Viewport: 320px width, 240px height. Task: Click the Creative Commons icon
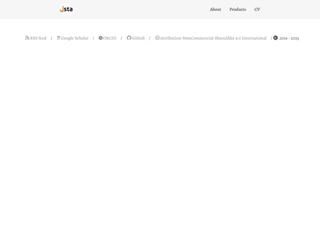(158, 38)
